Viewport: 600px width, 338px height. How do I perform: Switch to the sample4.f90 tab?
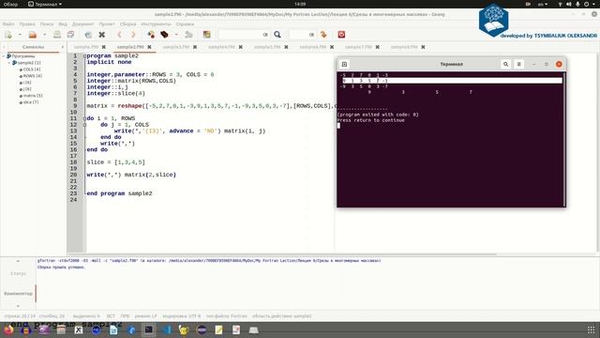221,47
